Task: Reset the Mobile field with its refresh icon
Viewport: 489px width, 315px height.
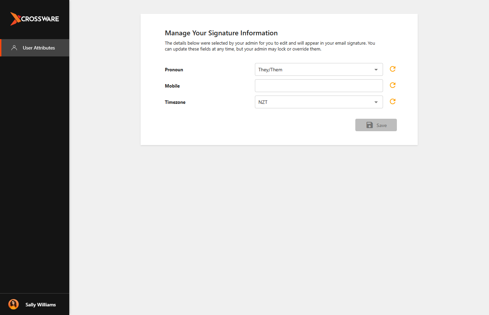Action: click(x=393, y=85)
